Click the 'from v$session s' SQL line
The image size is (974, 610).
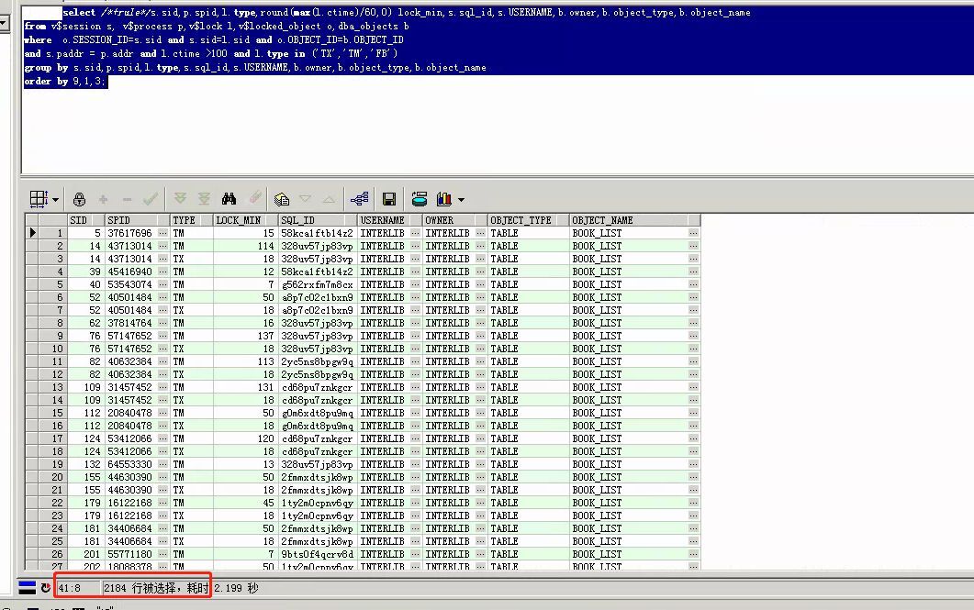point(216,26)
